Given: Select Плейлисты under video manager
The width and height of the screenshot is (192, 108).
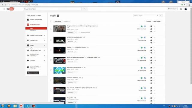Looking at the screenshot, I should (x=33, y=31).
